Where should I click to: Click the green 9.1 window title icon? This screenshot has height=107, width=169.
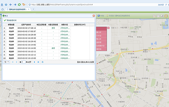coord(3,16)
